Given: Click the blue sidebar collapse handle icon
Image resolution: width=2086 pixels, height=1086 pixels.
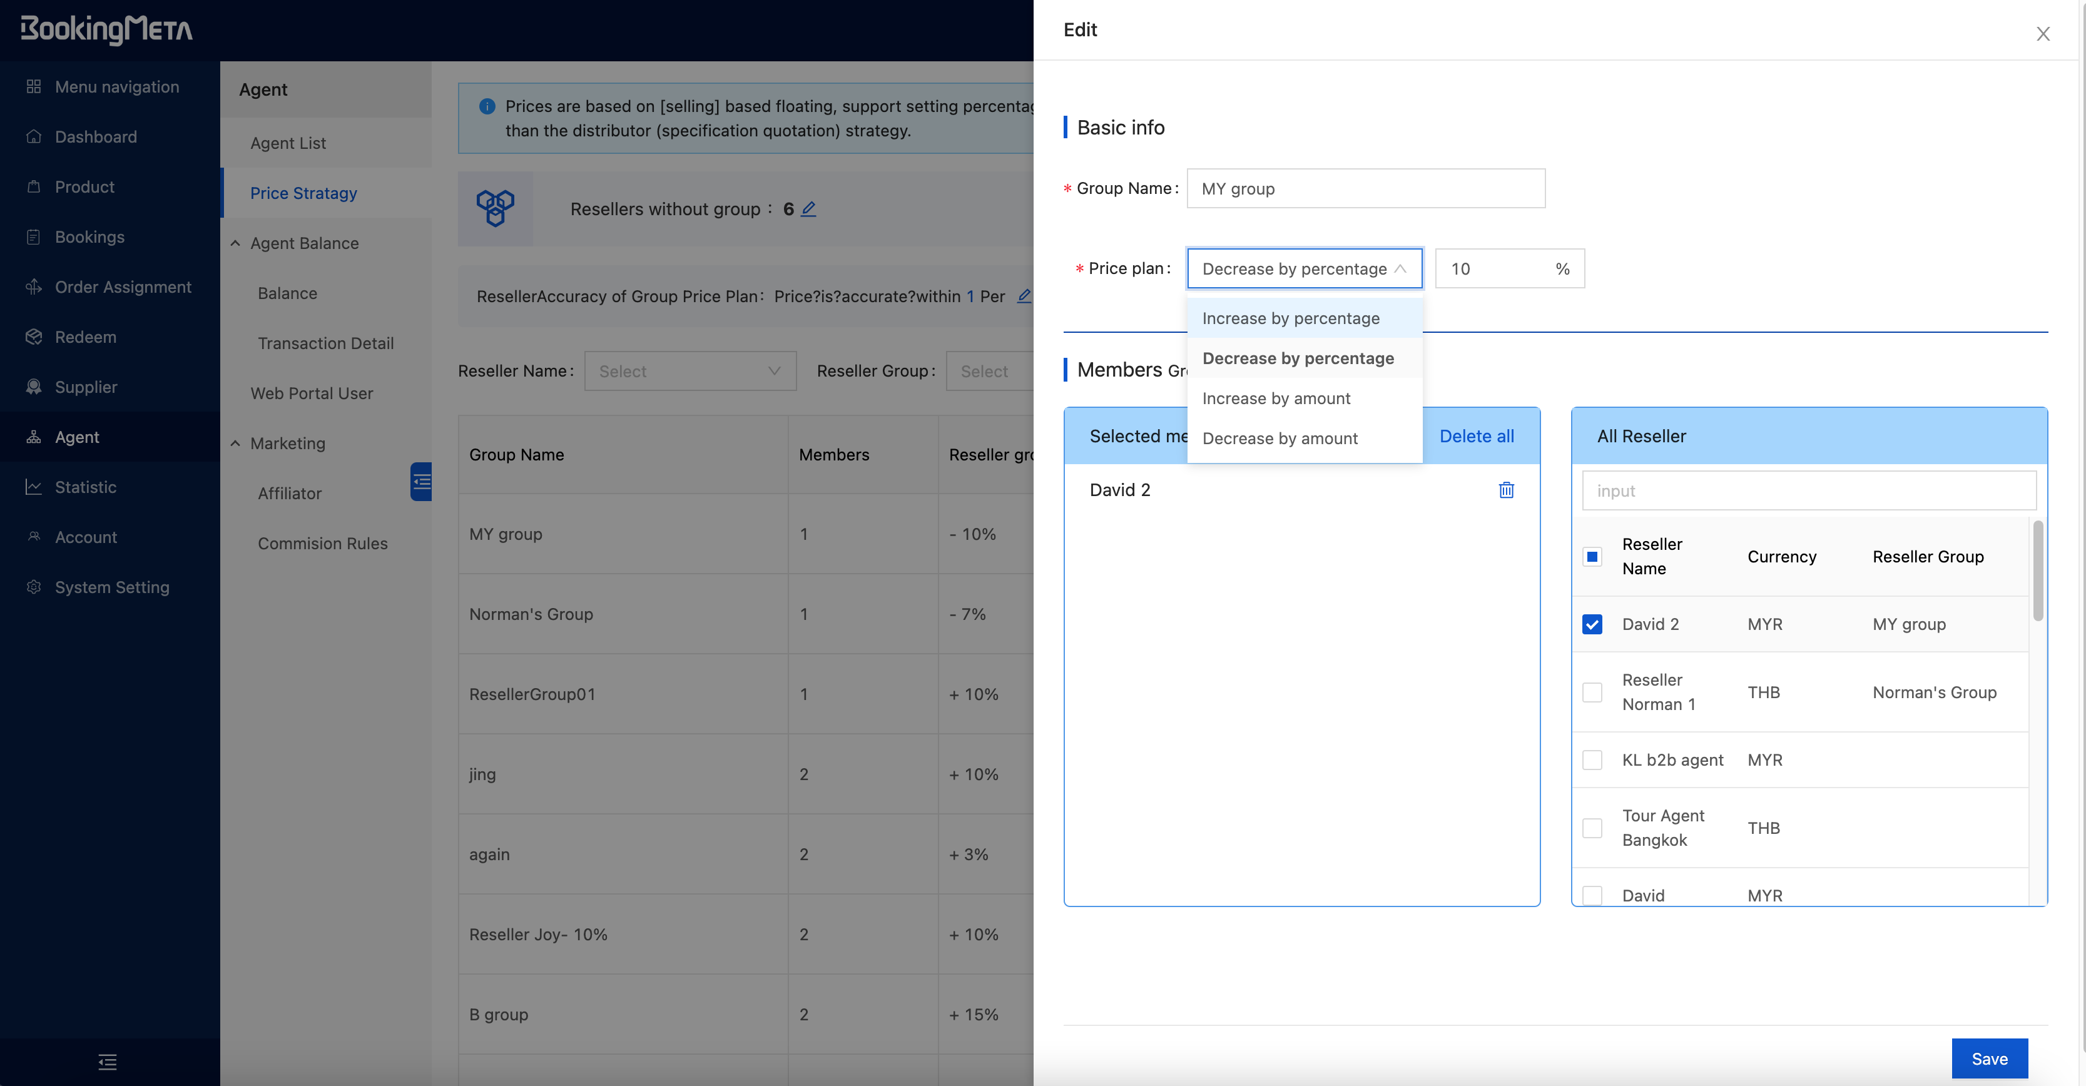Looking at the screenshot, I should [421, 482].
